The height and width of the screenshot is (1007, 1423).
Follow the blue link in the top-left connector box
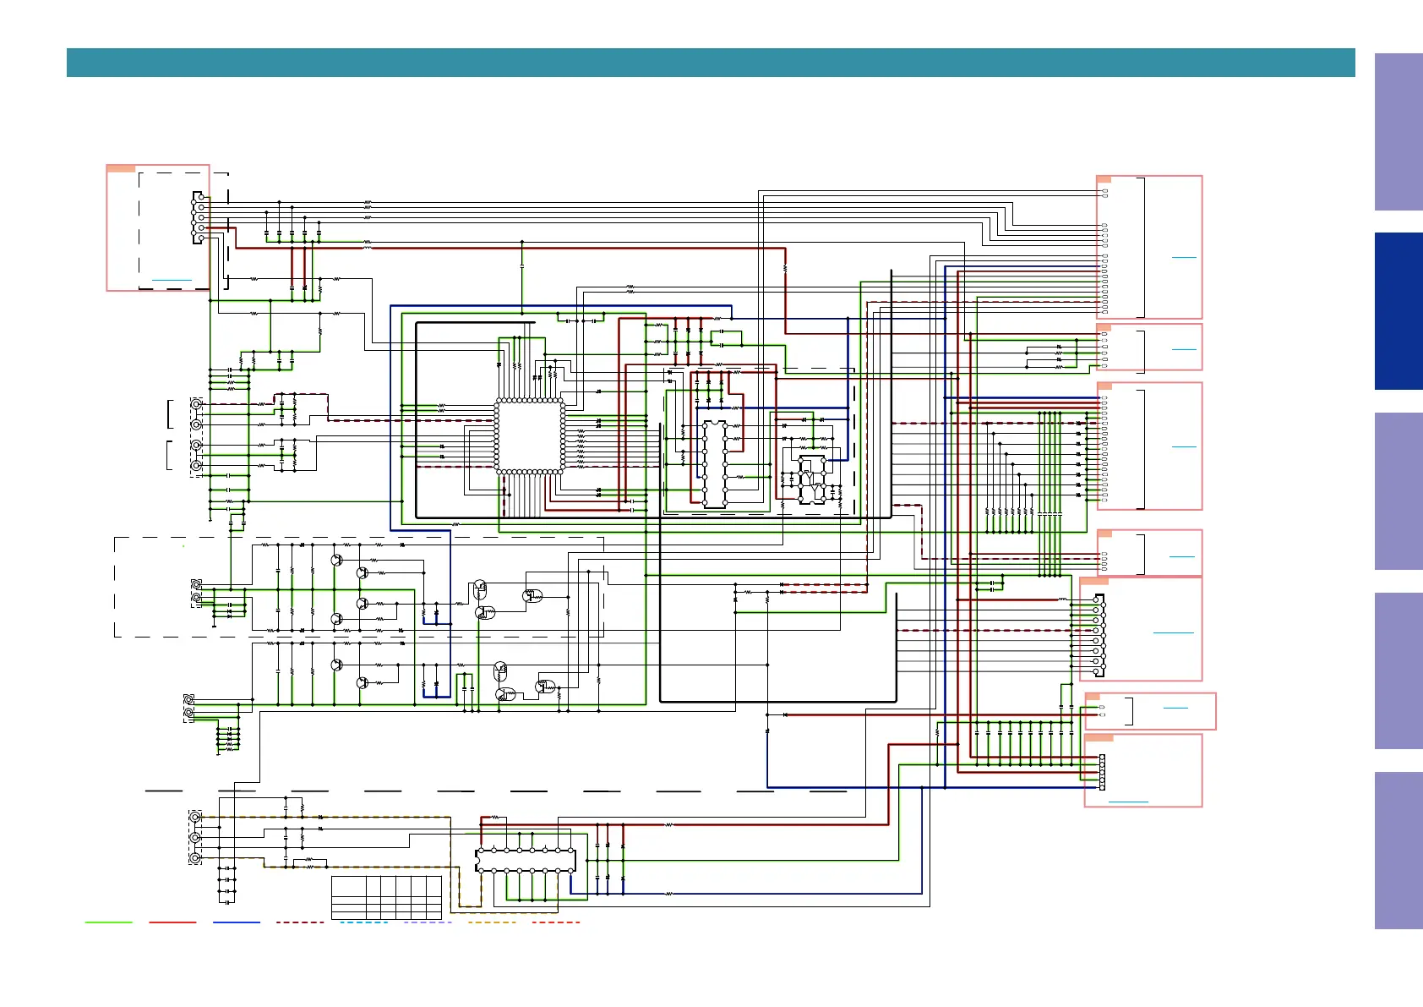coord(172,280)
